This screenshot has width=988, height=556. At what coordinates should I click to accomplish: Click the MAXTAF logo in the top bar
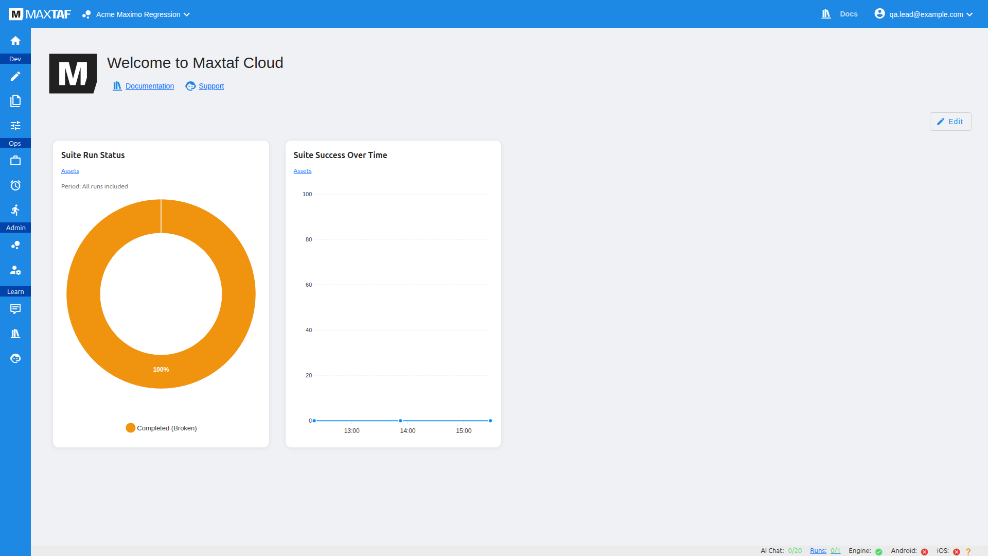coord(40,14)
